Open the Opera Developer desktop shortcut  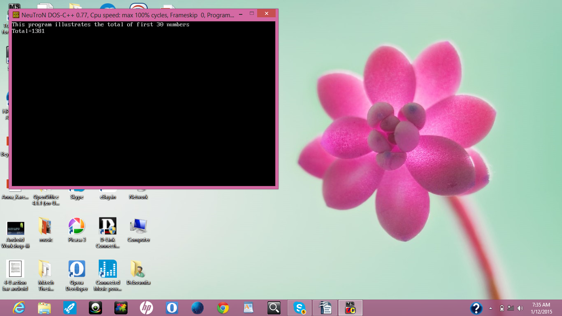[x=77, y=269]
